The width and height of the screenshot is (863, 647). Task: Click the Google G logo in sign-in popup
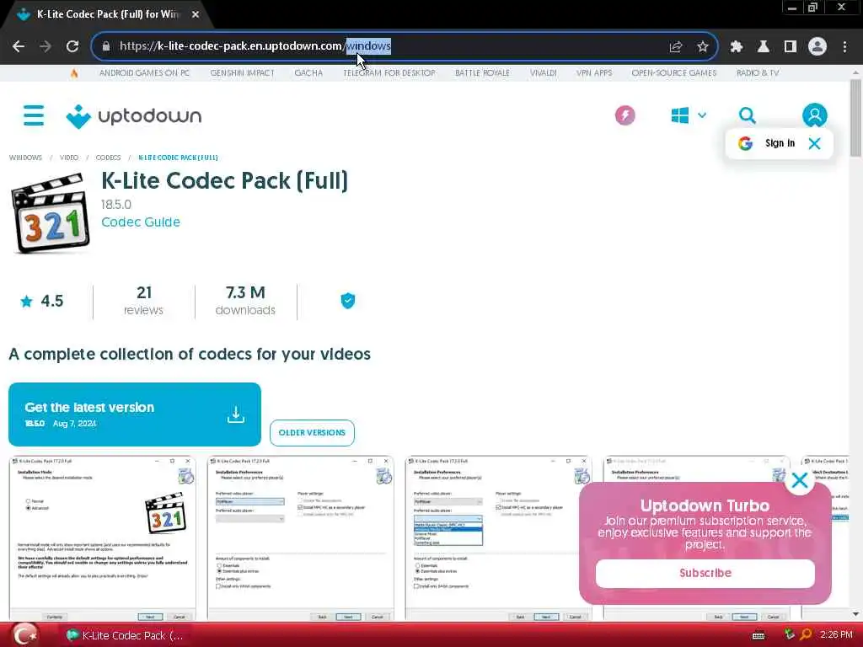745,143
